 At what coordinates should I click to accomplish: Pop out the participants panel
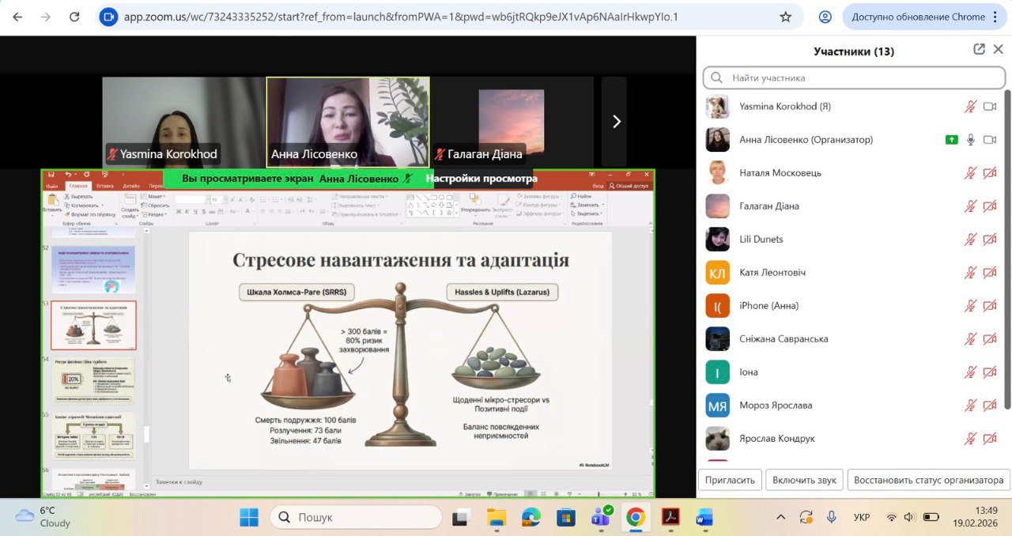click(979, 50)
